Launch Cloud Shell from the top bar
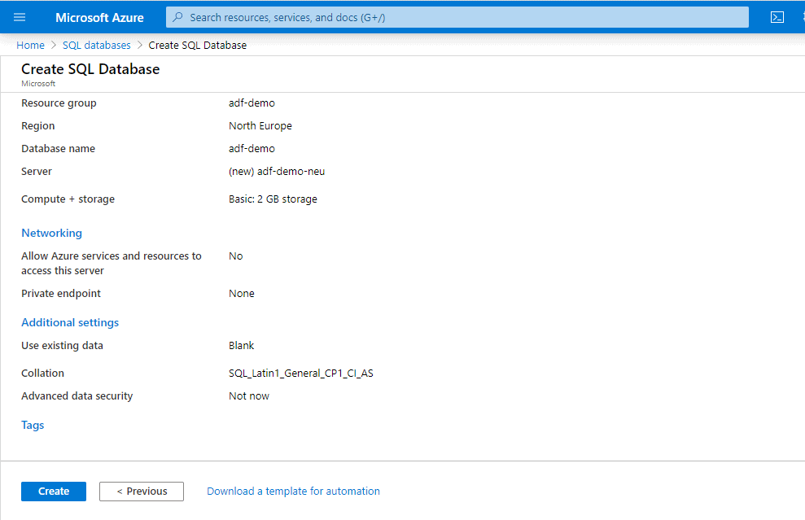The width and height of the screenshot is (805, 520). click(x=777, y=17)
